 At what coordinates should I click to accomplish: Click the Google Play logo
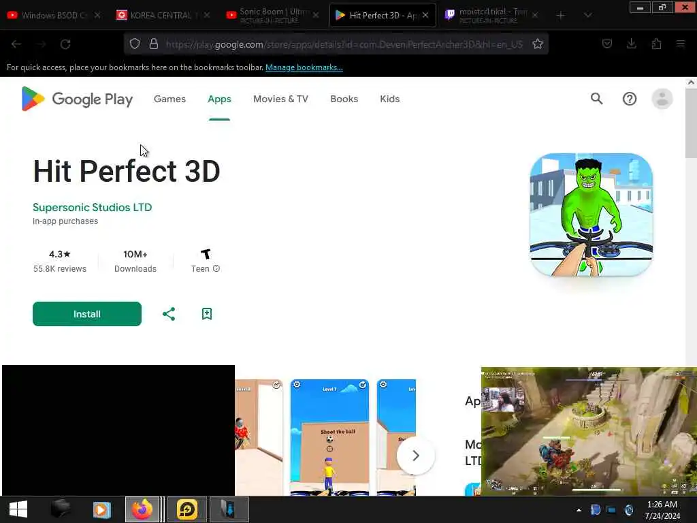click(x=77, y=99)
